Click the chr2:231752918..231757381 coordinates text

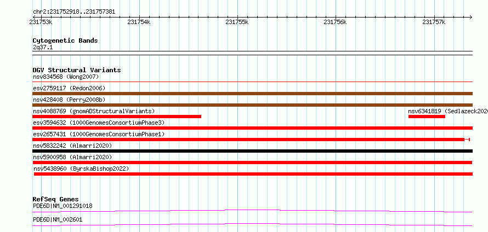[74, 12]
